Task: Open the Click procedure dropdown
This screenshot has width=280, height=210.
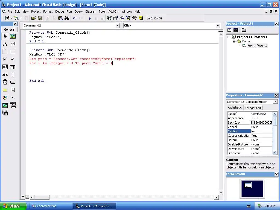Action: [x=218, y=25]
